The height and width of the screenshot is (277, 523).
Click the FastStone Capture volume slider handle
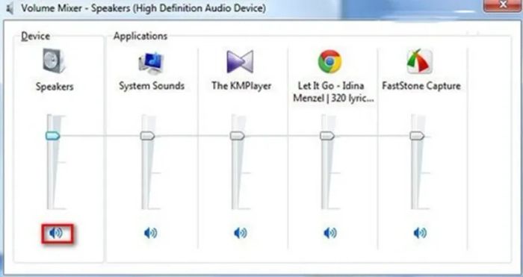(417, 136)
